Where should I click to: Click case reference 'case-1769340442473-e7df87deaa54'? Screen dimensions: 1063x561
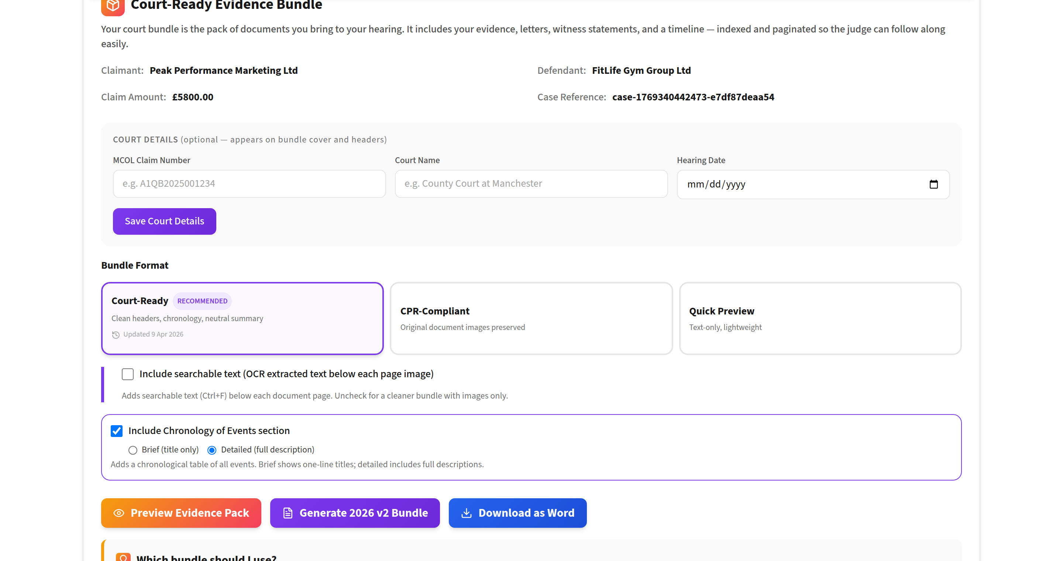[693, 97]
